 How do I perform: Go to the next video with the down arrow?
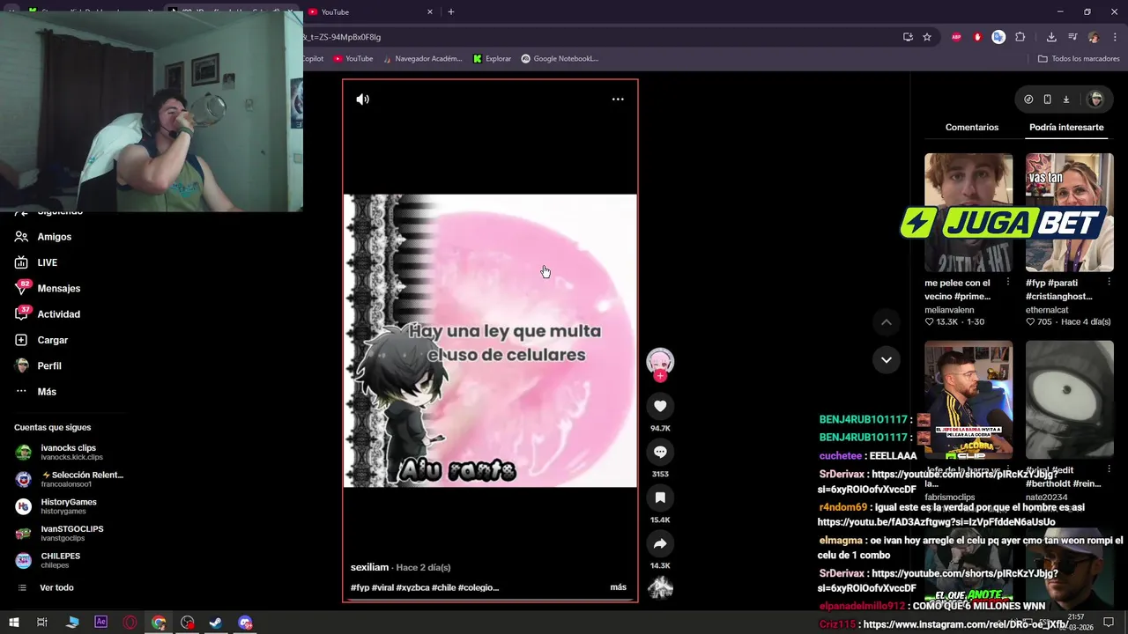[887, 359]
